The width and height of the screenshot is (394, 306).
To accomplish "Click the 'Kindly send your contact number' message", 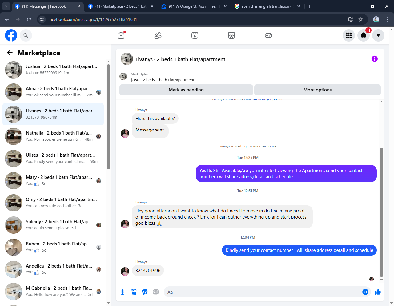I will tap(299, 250).
